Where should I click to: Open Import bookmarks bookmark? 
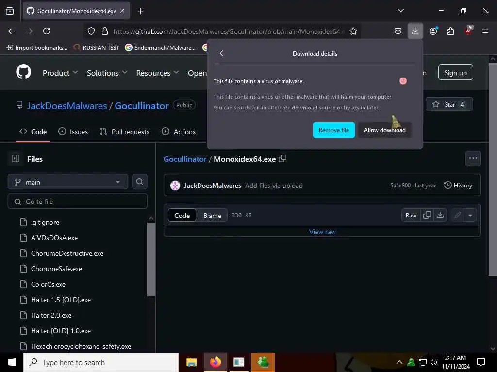coord(37,48)
